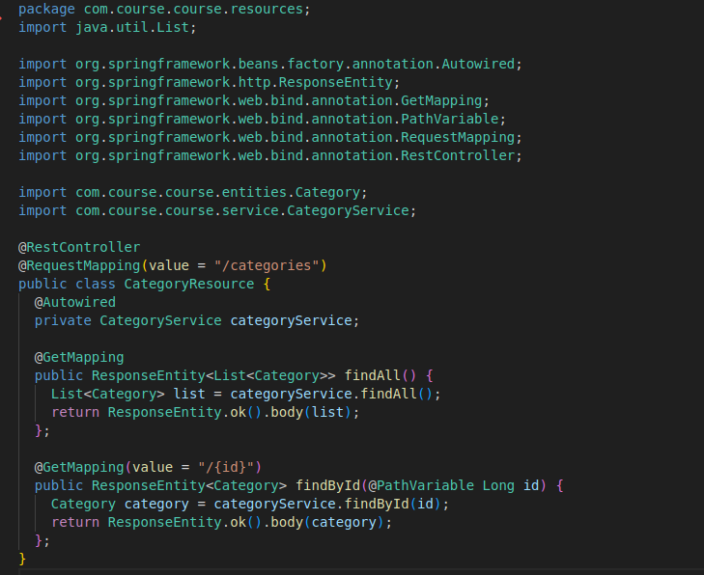
Task: Click ResponseEntity<List<Category>> return type
Action: 213,375
